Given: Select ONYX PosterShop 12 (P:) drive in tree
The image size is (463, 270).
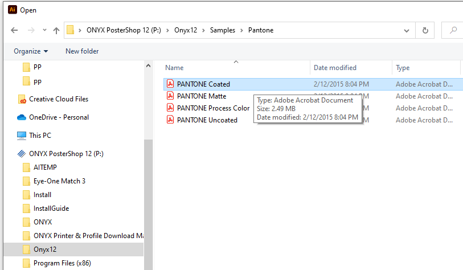Looking at the screenshot, I should tap(66, 154).
